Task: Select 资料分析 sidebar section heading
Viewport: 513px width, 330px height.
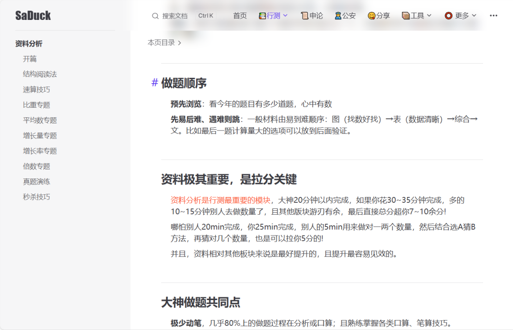Action: (29, 44)
